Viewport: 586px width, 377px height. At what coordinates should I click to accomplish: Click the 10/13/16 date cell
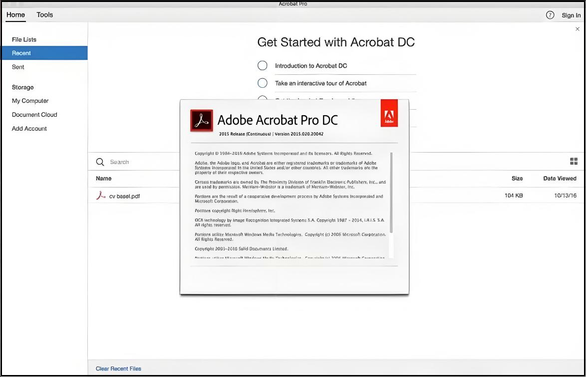pyautogui.click(x=565, y=195)
